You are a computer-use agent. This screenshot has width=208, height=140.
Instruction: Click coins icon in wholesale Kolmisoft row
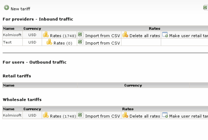pyautogui.click(x=46, y=115)
